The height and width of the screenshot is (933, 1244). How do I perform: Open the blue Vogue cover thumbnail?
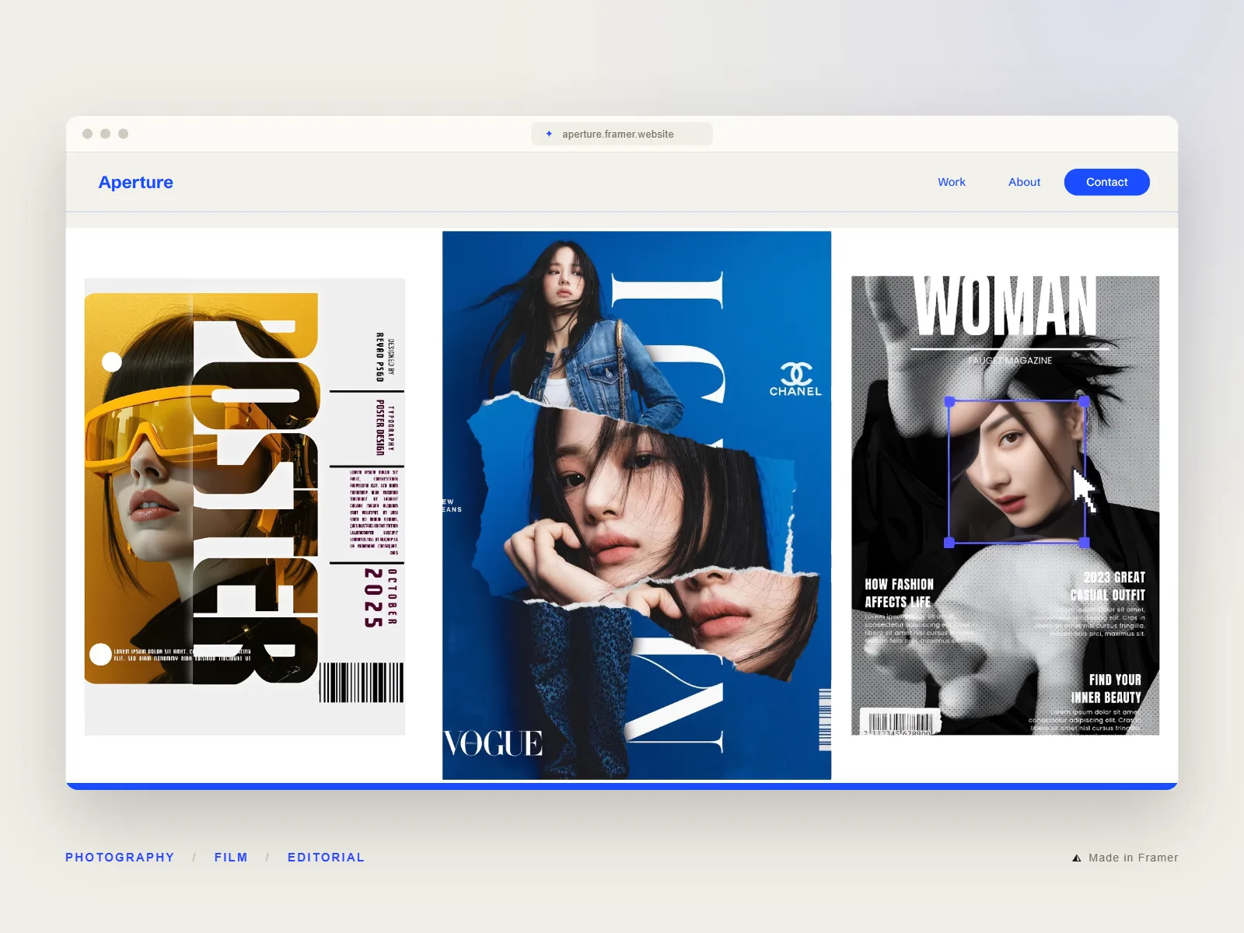coord(637,505)
